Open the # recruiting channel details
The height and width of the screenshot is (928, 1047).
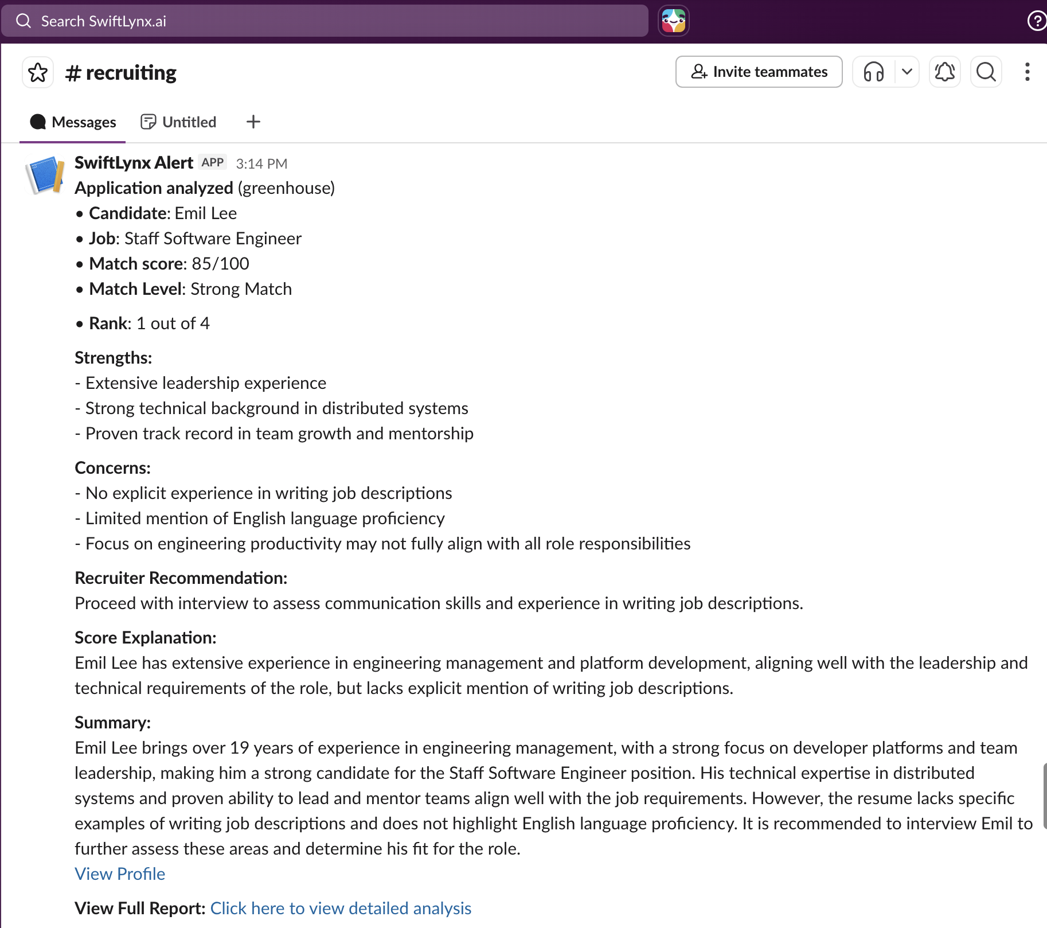[x=121, y=73]
